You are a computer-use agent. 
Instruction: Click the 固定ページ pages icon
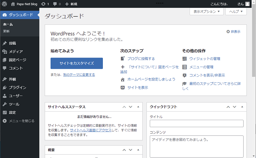[5, 60]
